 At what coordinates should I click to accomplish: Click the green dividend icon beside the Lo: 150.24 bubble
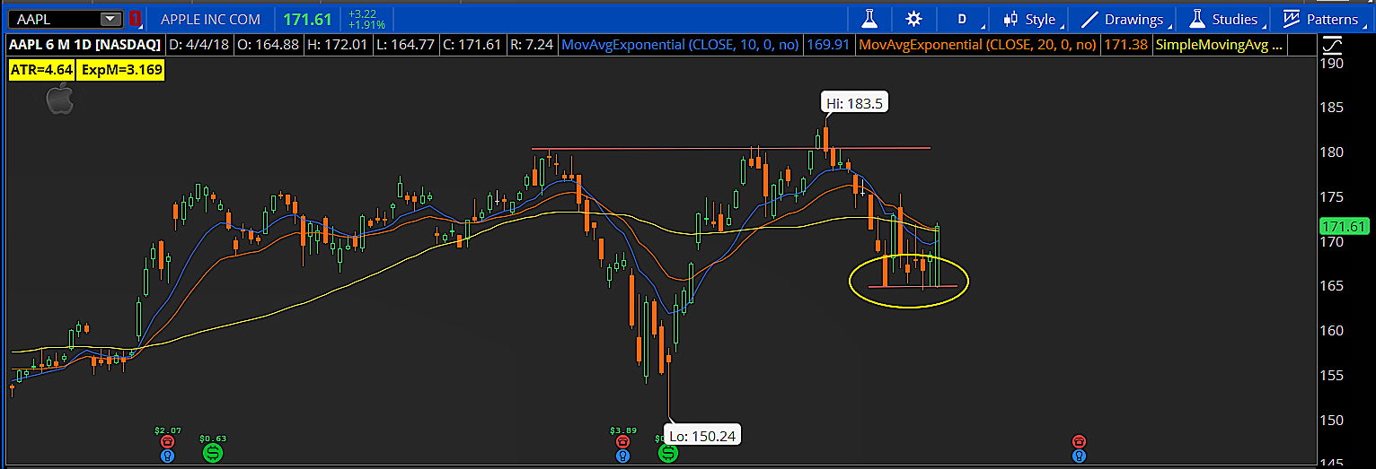667,455
